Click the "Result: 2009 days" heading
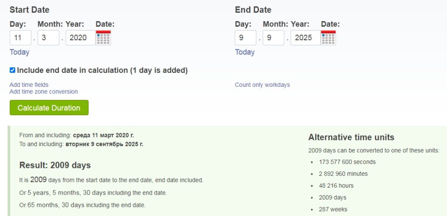 click(x=55, y=165)
